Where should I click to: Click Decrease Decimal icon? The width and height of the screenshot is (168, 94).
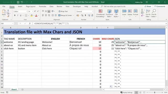pos(92,15)
